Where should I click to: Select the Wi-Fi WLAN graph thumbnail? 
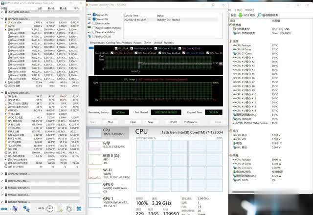[94, 173]
